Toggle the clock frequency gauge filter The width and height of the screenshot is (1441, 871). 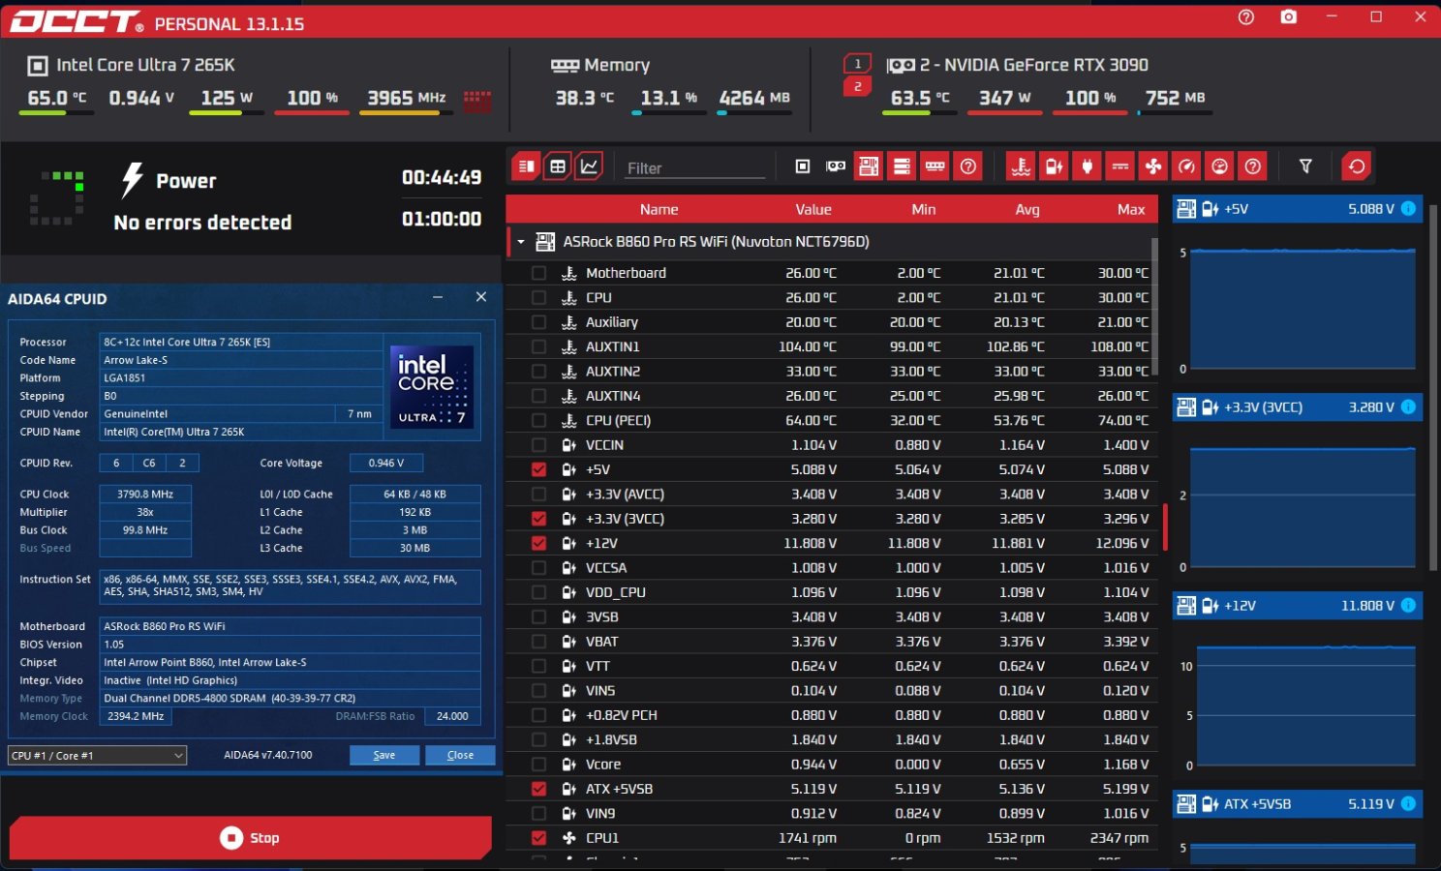coord(1186,166)
